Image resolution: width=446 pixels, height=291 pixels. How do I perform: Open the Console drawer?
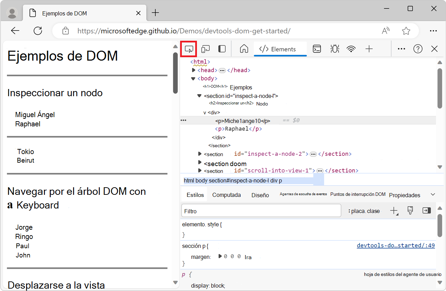point(316,49)
